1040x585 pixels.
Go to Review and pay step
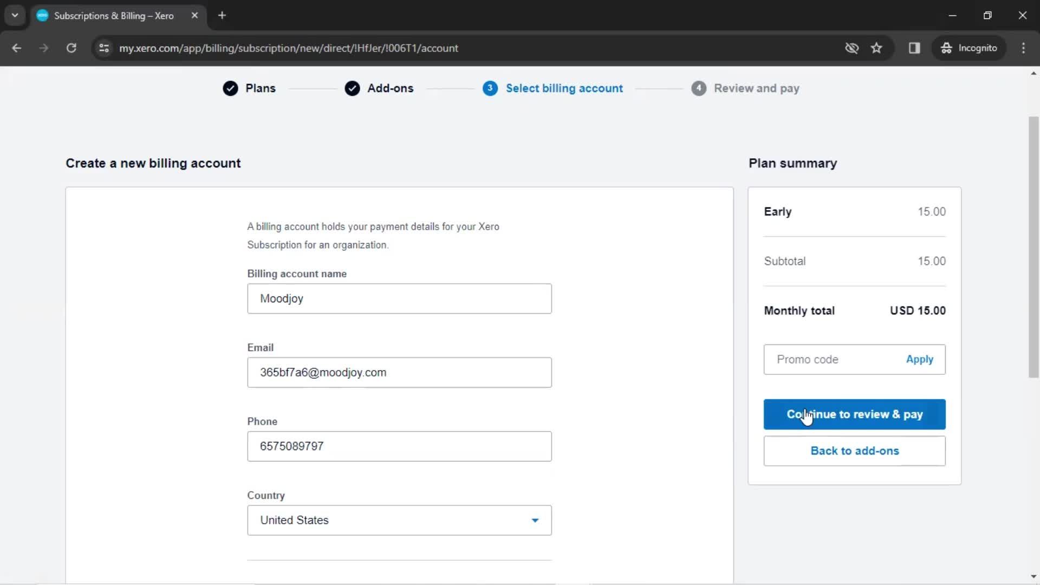click(756, 88)
